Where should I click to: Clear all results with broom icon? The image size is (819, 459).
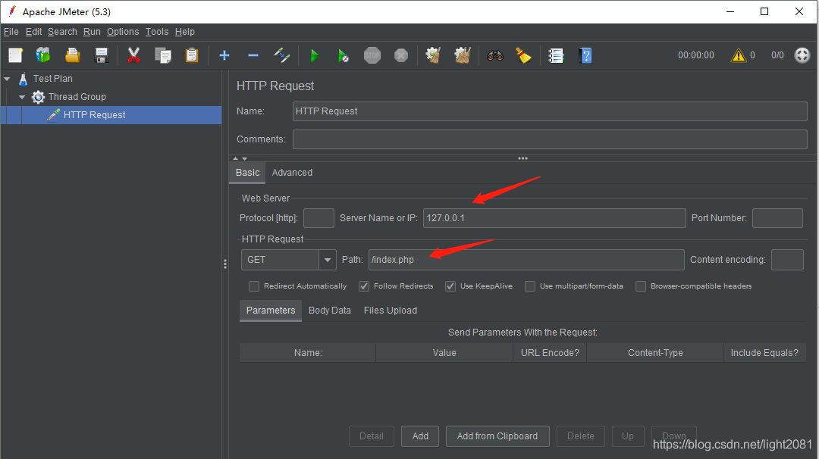(463, 55)
